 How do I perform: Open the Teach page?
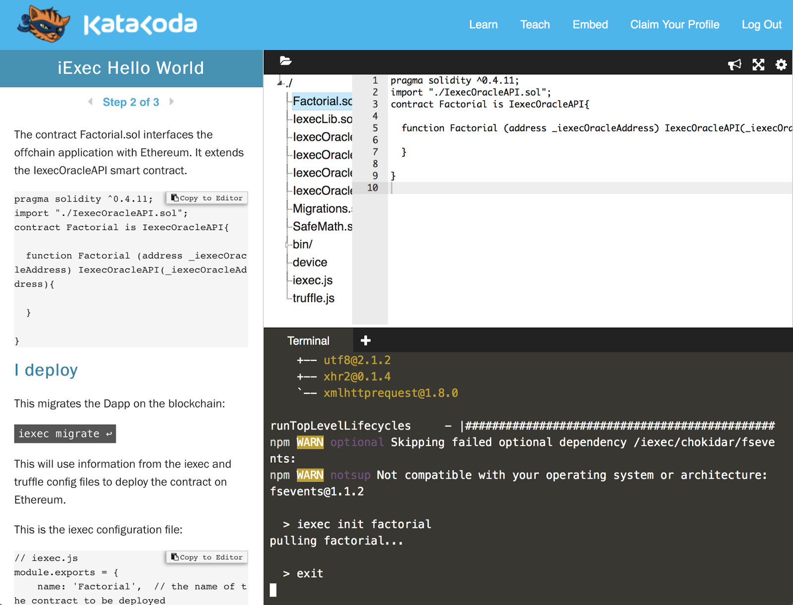pos(535,24)
